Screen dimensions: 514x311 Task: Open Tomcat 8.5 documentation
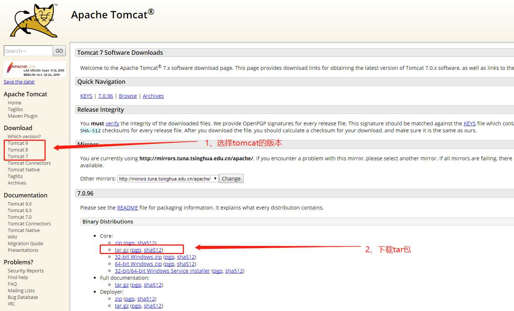pos(20,210)
